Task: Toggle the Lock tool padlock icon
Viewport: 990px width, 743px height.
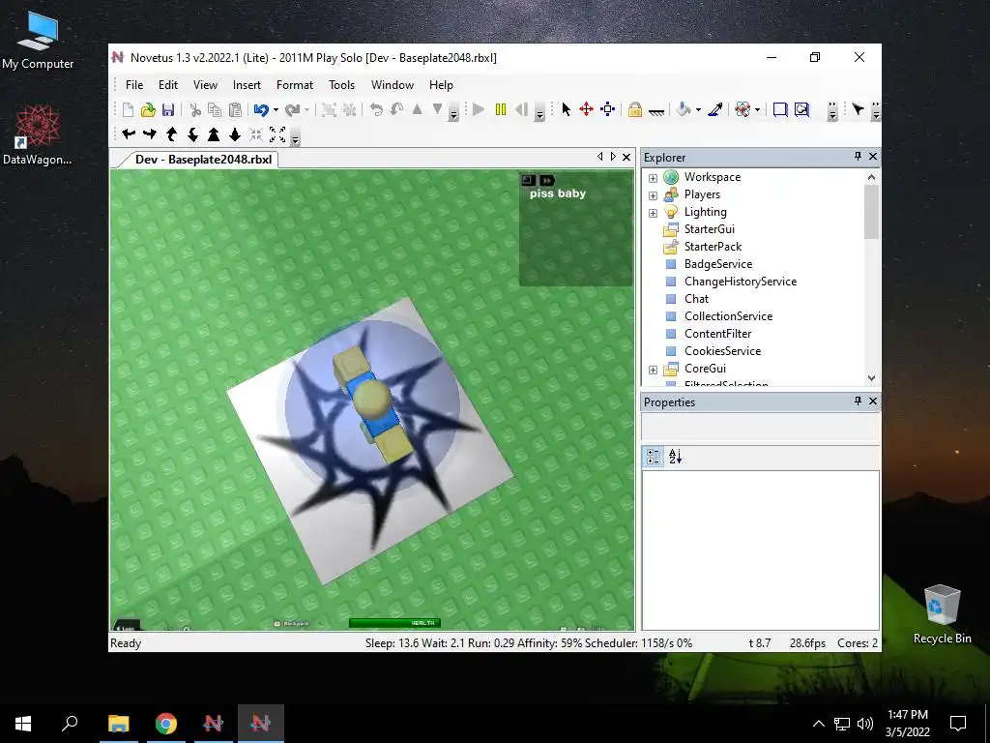Action: (634, 110)
